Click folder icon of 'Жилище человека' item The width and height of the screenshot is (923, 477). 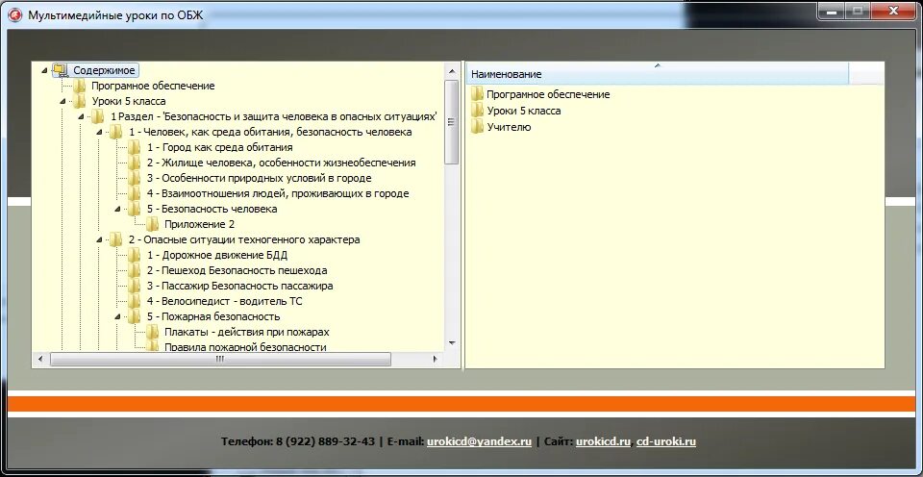click(x=135, y=163)
